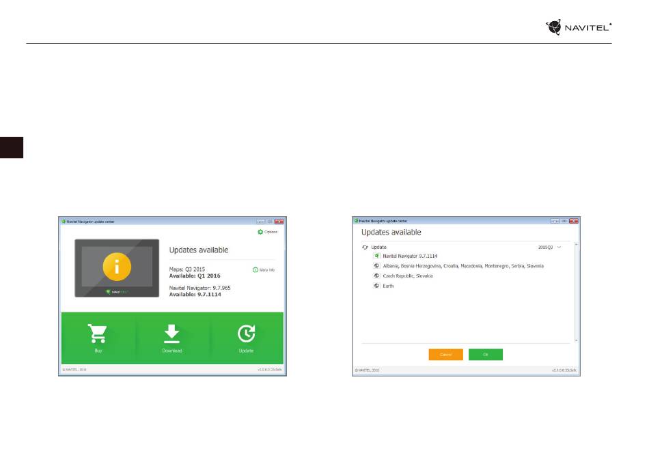Select the 'Earth' row text
This screenshot has height=459, width=649.
[388, 286]
